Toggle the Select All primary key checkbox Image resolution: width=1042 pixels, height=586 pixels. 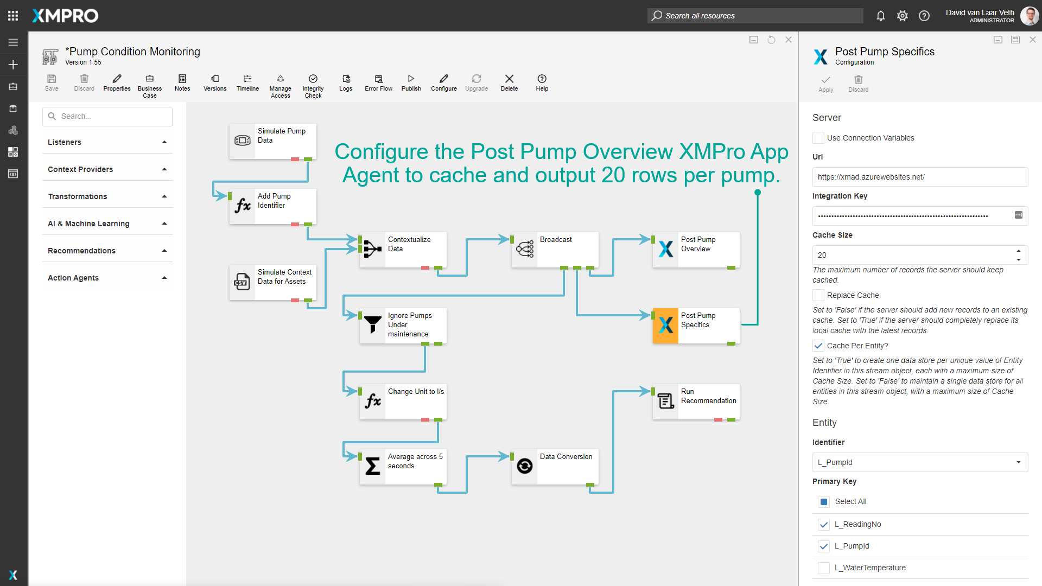[824, 502]
